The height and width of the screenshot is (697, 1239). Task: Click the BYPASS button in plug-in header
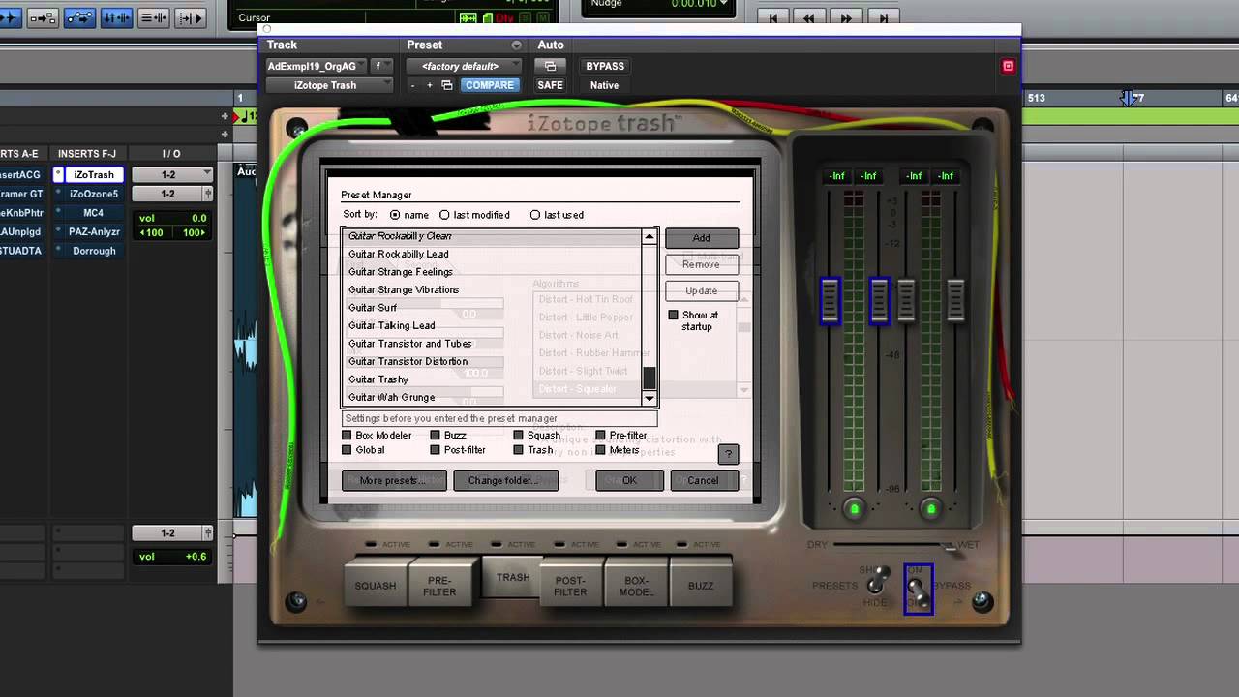click(605, 66)
